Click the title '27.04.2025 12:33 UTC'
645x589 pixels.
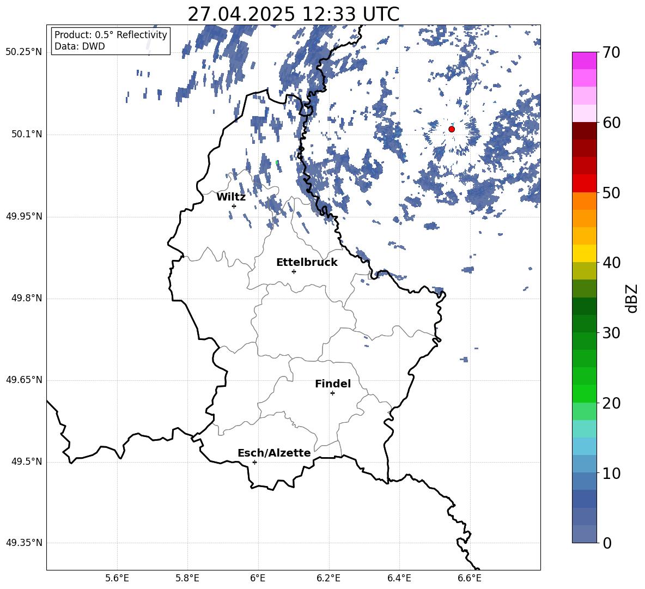(293, 14)
